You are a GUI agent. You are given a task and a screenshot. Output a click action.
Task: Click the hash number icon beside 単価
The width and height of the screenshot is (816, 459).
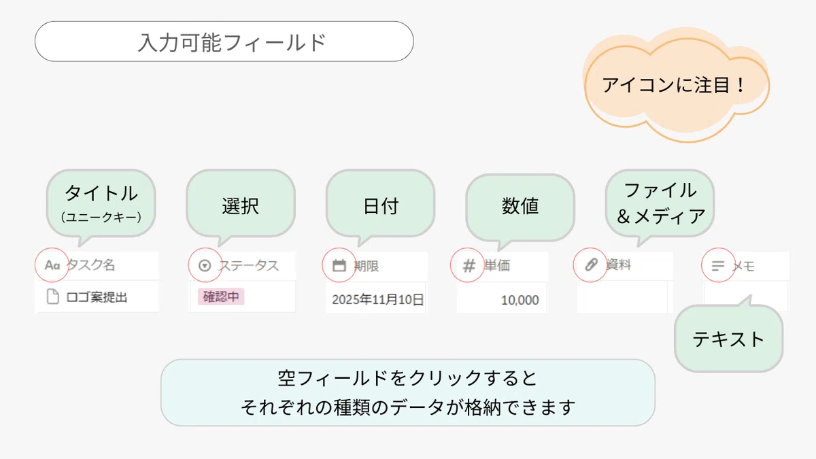coord(469,266)
